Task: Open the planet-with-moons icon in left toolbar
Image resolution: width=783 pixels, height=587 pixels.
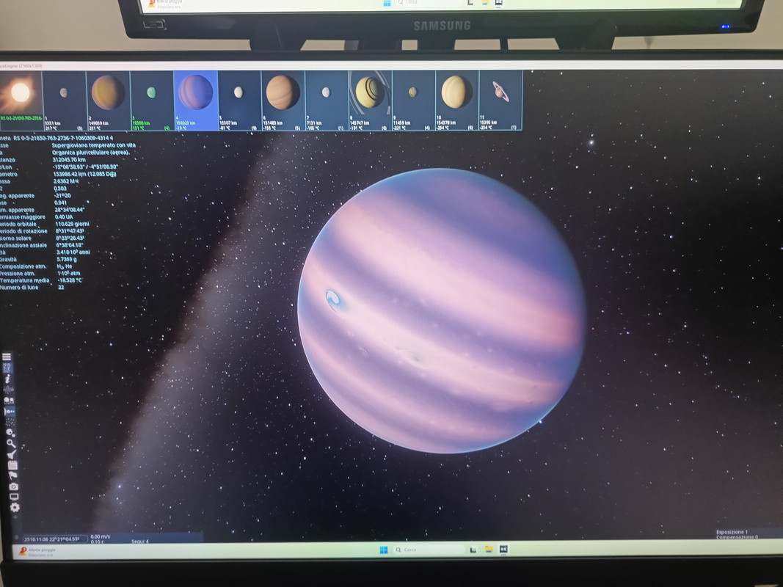Action: click(x=10, y=433)
